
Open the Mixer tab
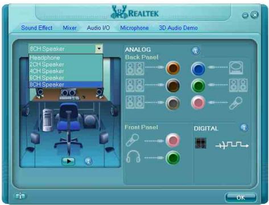tap(69, 28)
